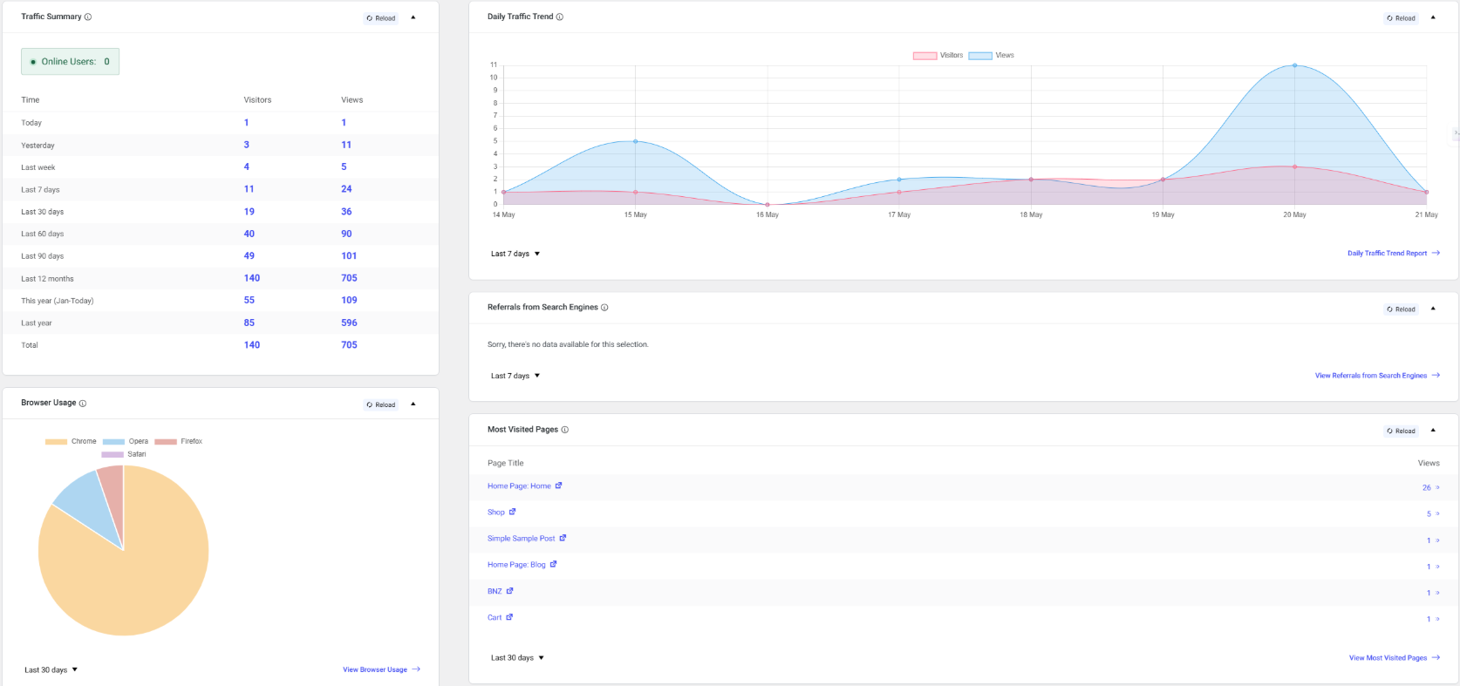The image size is (1460, 686).
Task: Click info icon beside Traffic Summary title
Action: (88, 17)
